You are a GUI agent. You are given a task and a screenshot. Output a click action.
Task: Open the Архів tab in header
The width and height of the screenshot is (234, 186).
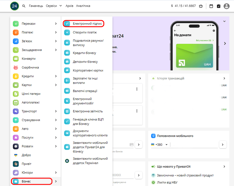[x=69, y=6]
